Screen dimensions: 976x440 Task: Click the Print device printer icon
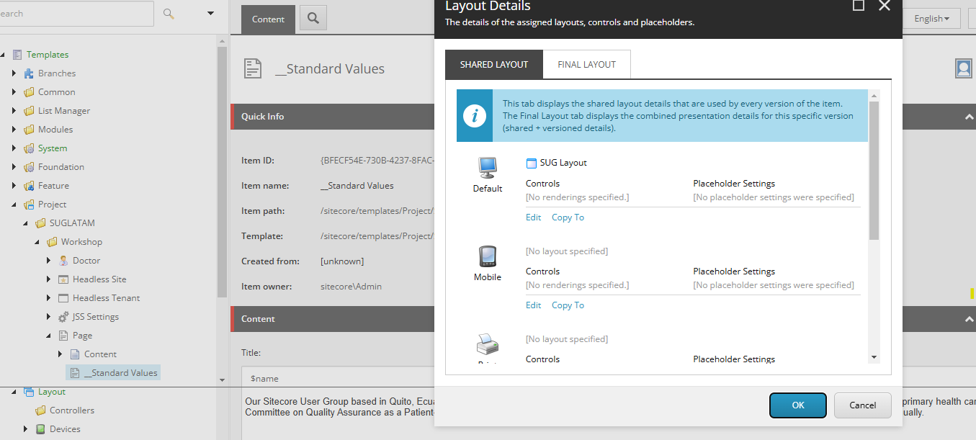[x=488, y=344]
